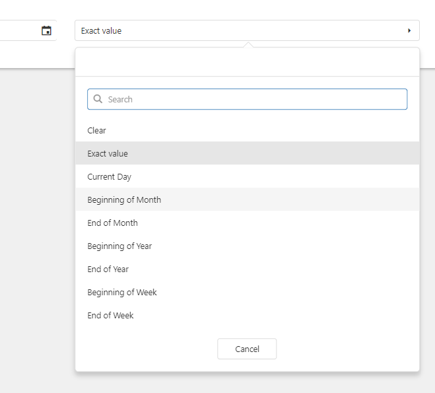Cancel the value selection popup
This screenshot has width=435, height=393.
247,349
